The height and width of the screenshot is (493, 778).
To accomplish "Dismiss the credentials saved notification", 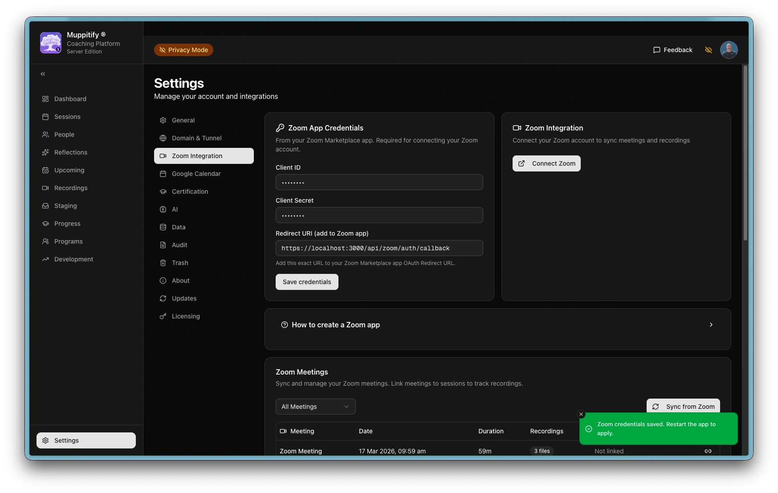I will pos(581,414).
